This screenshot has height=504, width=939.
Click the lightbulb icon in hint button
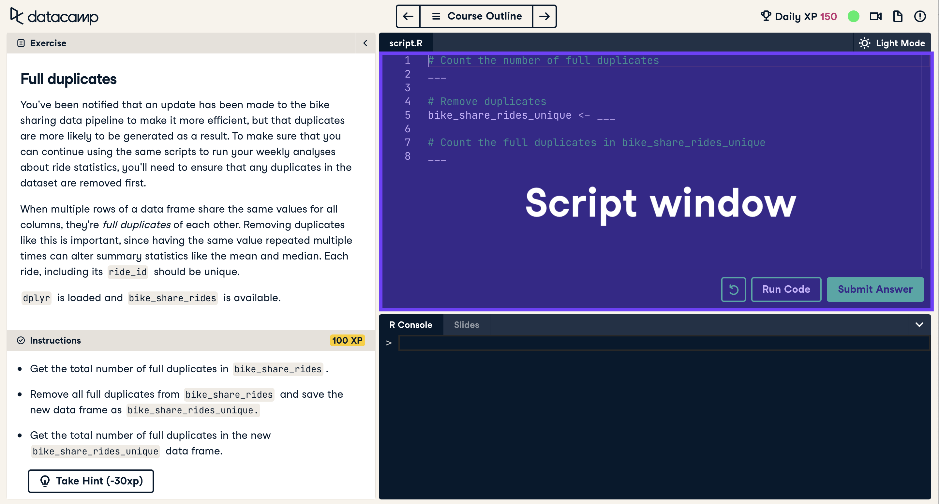(45, 481)
